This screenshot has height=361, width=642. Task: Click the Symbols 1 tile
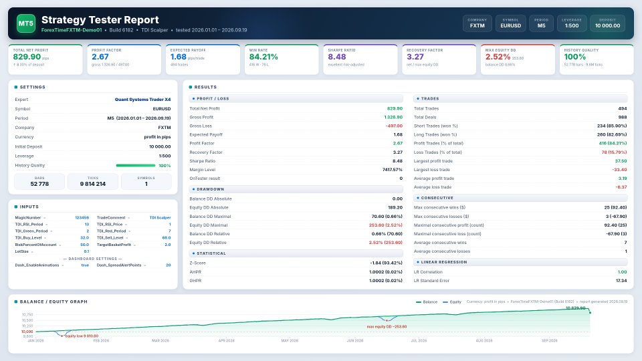146,181
